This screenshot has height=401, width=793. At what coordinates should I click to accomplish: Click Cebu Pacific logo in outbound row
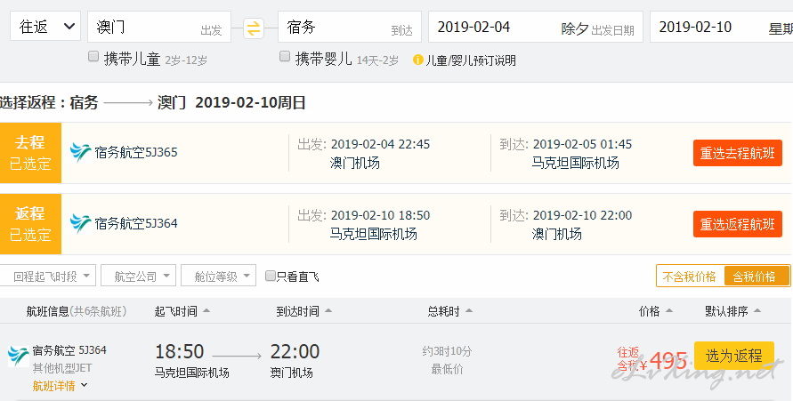(x=80, y=153)
